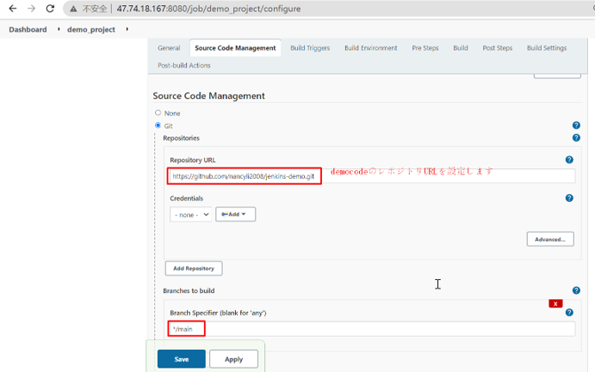Click the Advanced... button
This screenshot has width=595, height=372.
click(x=550, y=239)
